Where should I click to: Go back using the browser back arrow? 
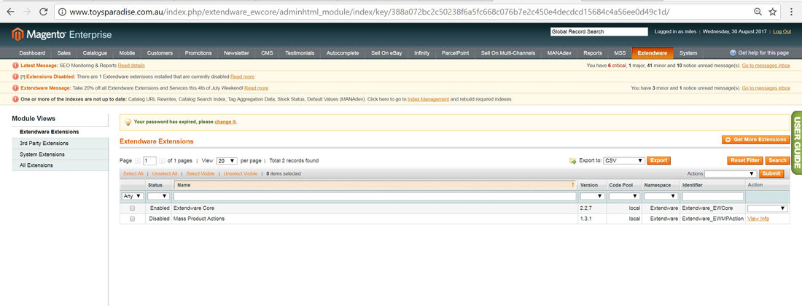pos(10,11)
